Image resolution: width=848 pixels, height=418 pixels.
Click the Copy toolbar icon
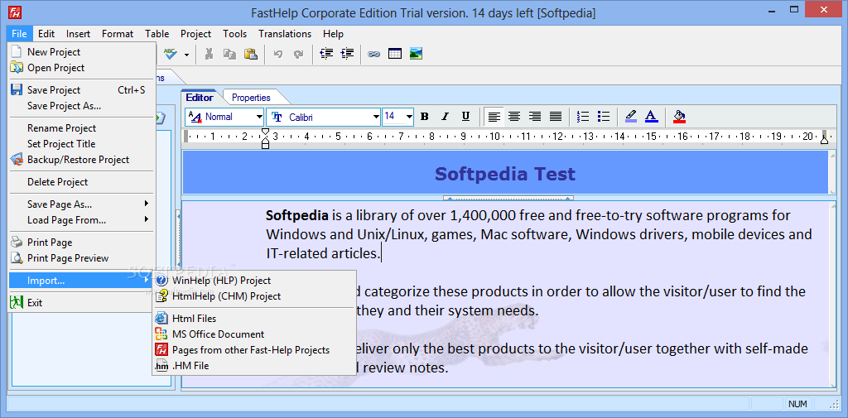(x=230, y=54)
